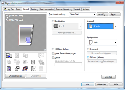Check the Kapitel option
The width and height of the screenshot is (125, 90).
53,57
